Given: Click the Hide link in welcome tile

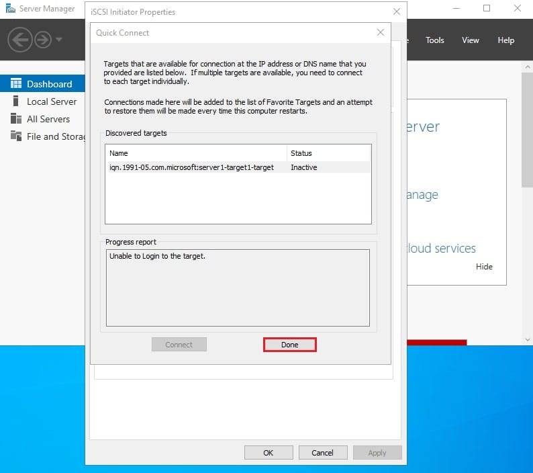Looking at the screenshot, I should click(x=484, y=267).
